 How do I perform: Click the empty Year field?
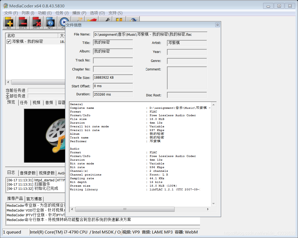coord(187,52)
